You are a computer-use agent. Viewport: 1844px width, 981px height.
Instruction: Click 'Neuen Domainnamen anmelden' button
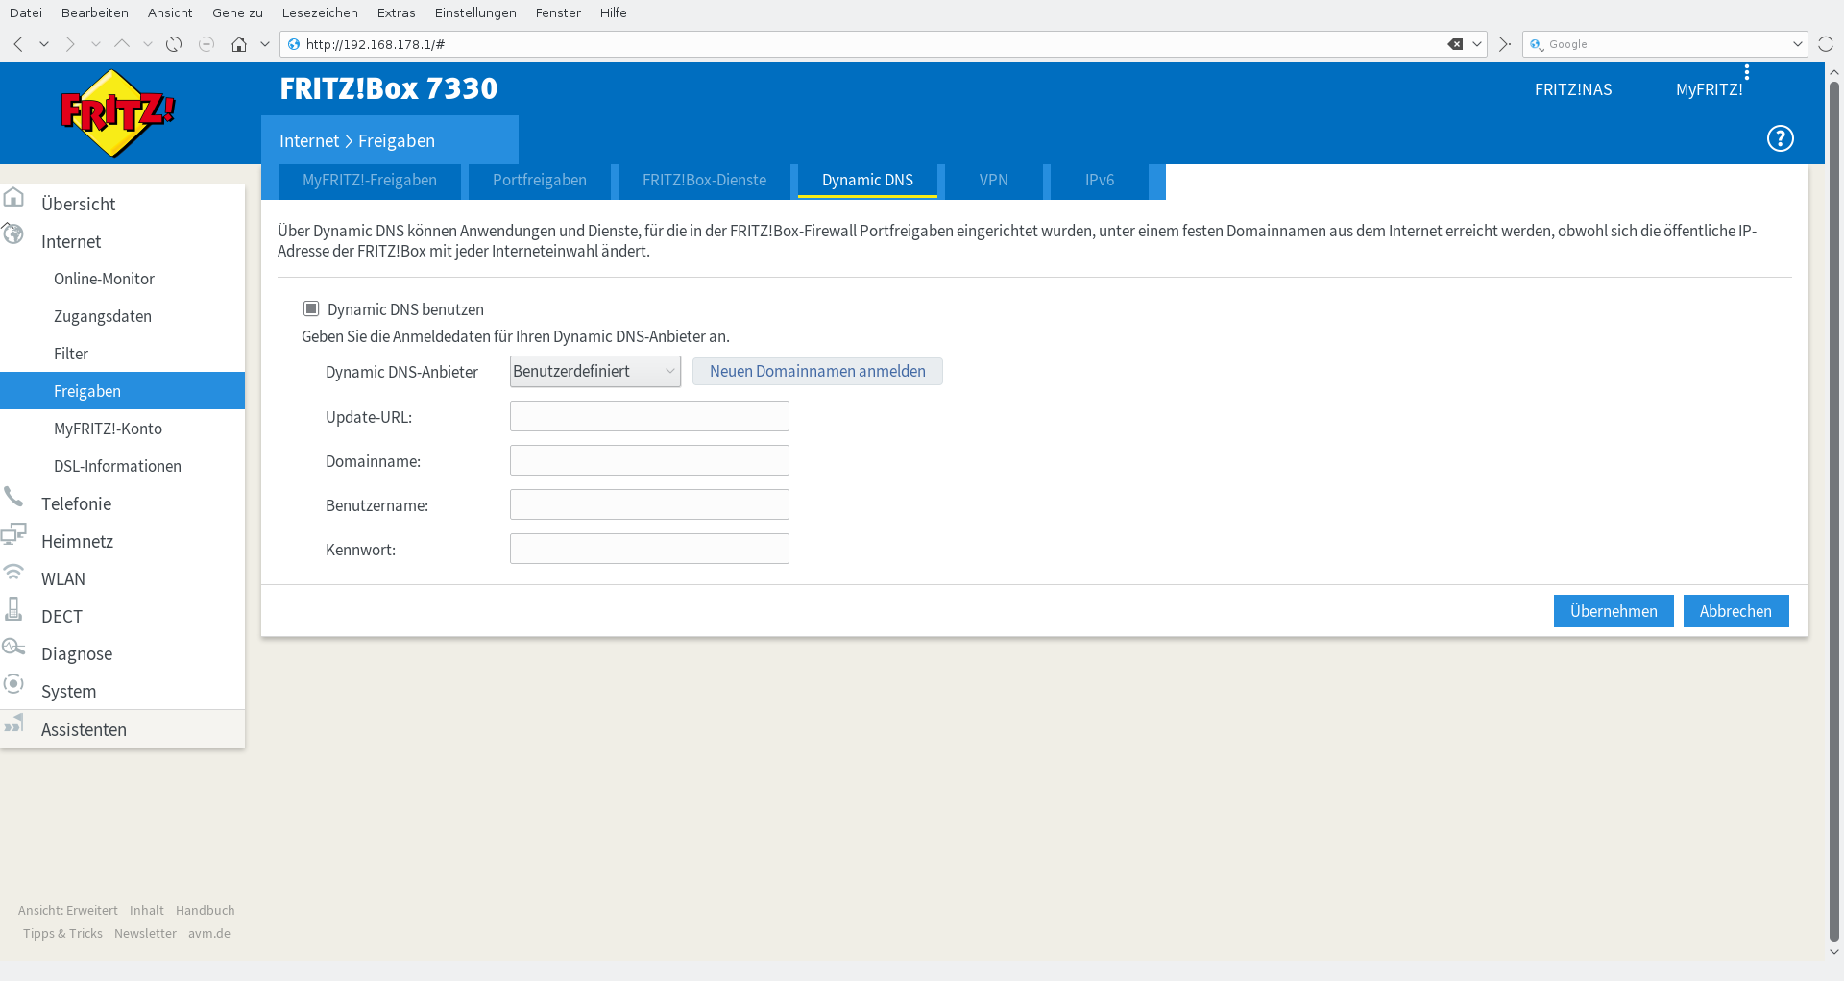(817, 371)
